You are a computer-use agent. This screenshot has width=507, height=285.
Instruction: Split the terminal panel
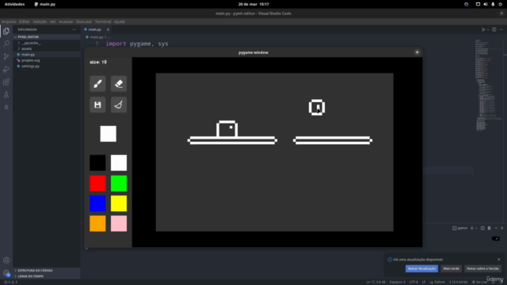pyautogui.click(x=482, y=228)
